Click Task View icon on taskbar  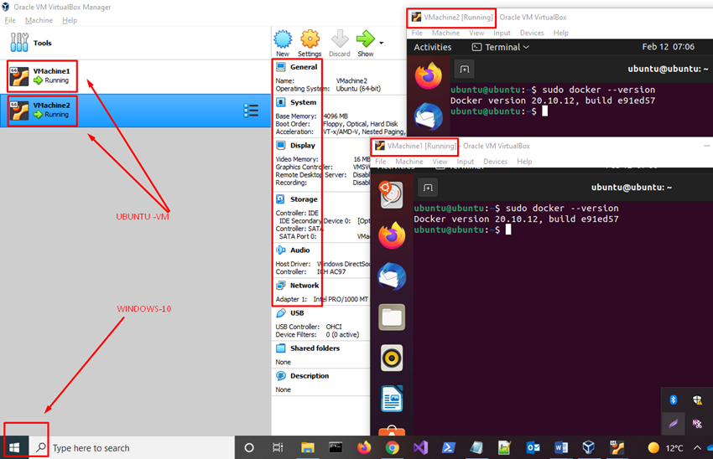(278, 447)
